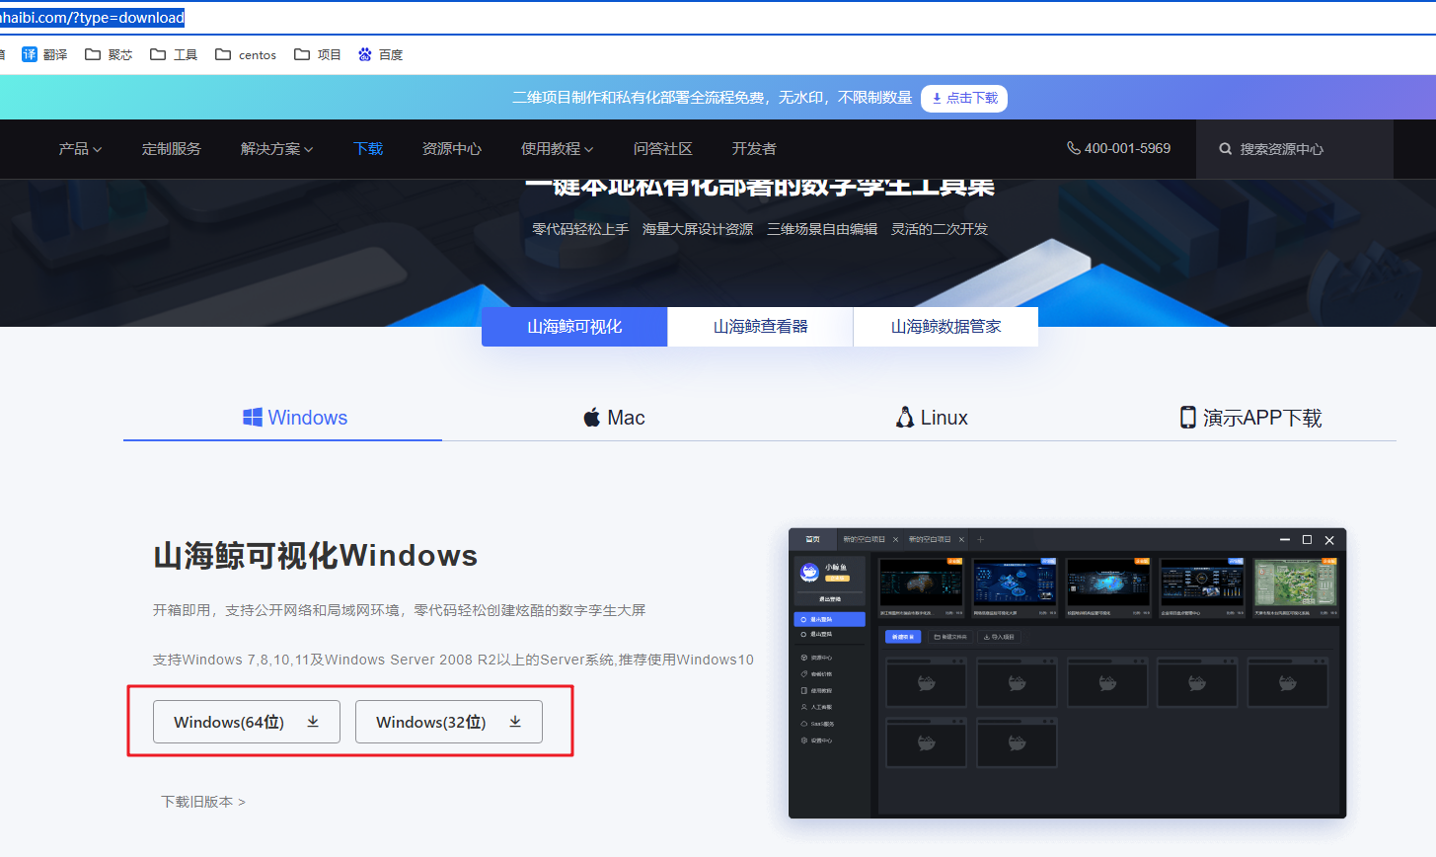This screenshot has width=1436, height=857.
Task: Expand the 产品 navigation dropdown
Action: pyautogui.click(x=80, y=149)
